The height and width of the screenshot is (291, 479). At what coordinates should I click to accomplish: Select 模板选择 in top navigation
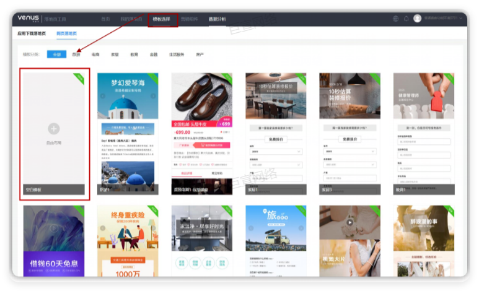pyautogui.click(x=162, y=19)
